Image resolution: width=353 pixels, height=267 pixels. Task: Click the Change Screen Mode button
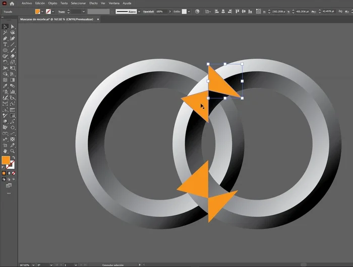tap(9, 185)
